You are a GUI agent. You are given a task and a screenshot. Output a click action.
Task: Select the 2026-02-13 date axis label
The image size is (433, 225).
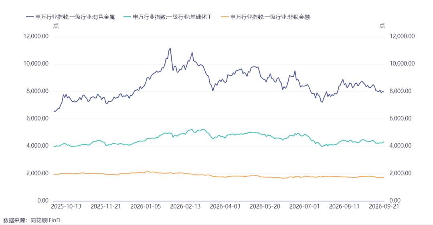[x=185, y=207]
